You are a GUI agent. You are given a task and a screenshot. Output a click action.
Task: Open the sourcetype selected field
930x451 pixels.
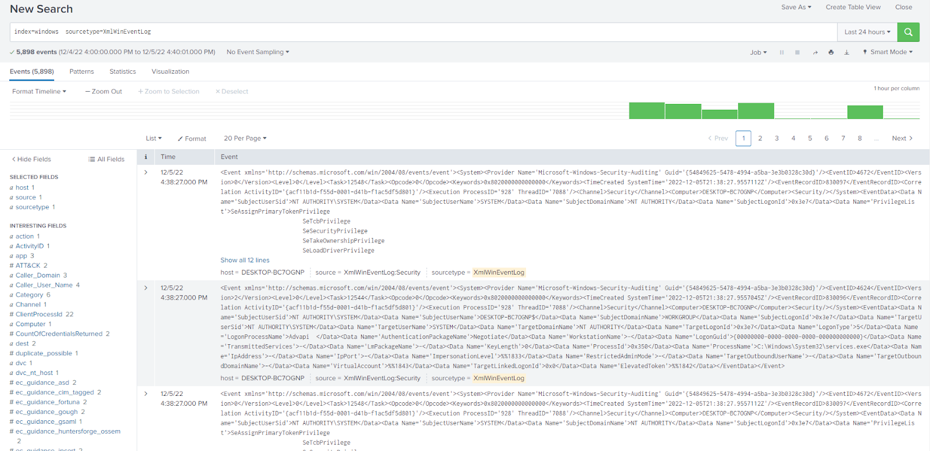click(32, 207)
